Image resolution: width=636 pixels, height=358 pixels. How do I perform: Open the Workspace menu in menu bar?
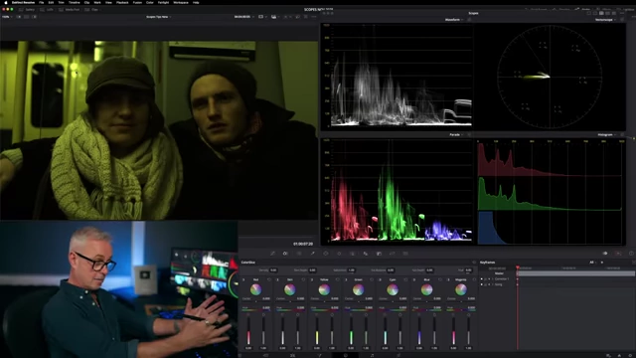pyautogui.click(x=181, y=2)
